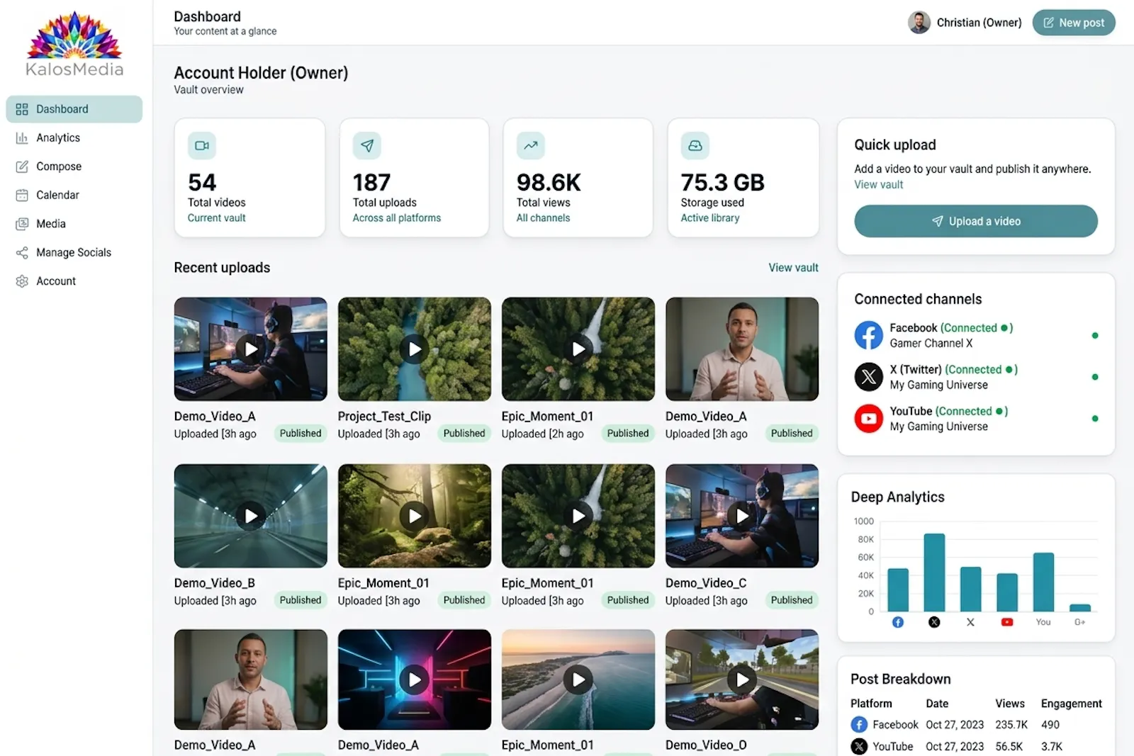Click the YouTube channel icon
The height and width of the screenshot is (756, 1134).
868,419
